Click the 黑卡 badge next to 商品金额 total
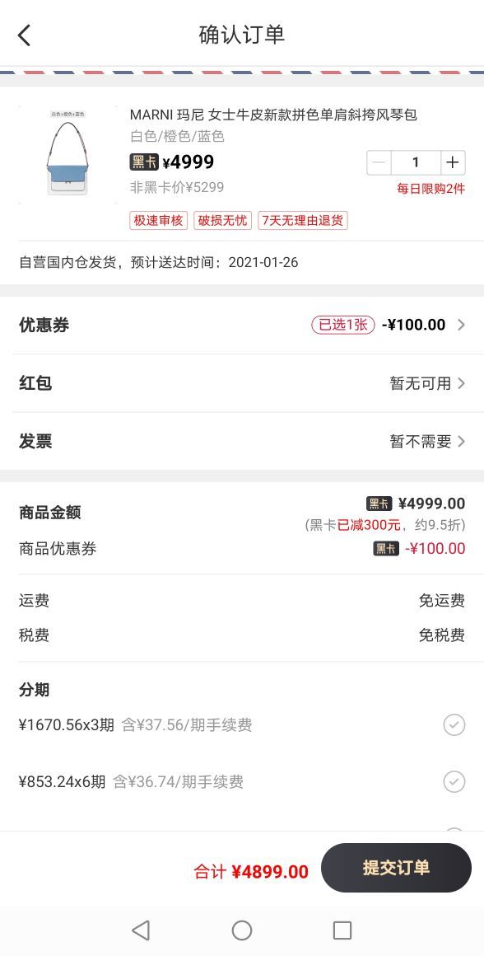Viewport: 484px width, 956px height. click(379, 504)
